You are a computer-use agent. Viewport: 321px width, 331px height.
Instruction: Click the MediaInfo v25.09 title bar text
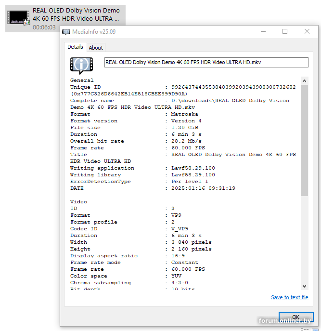pos(94,32)
